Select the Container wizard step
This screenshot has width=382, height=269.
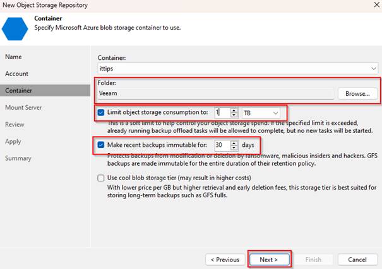[x=45, y=91]
